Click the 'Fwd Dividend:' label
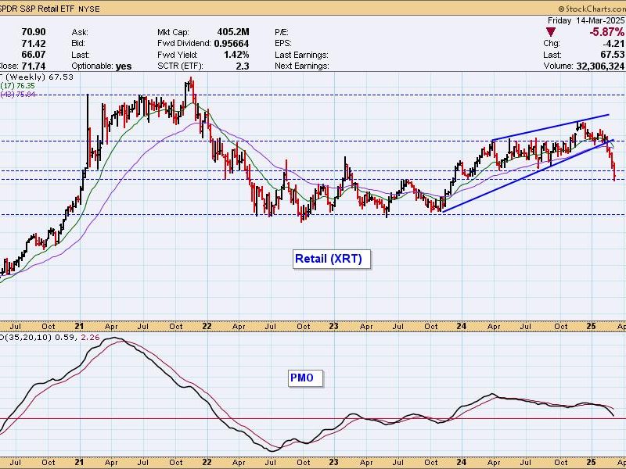This screenshot has height=469, width=626. (x=184, y=43)
